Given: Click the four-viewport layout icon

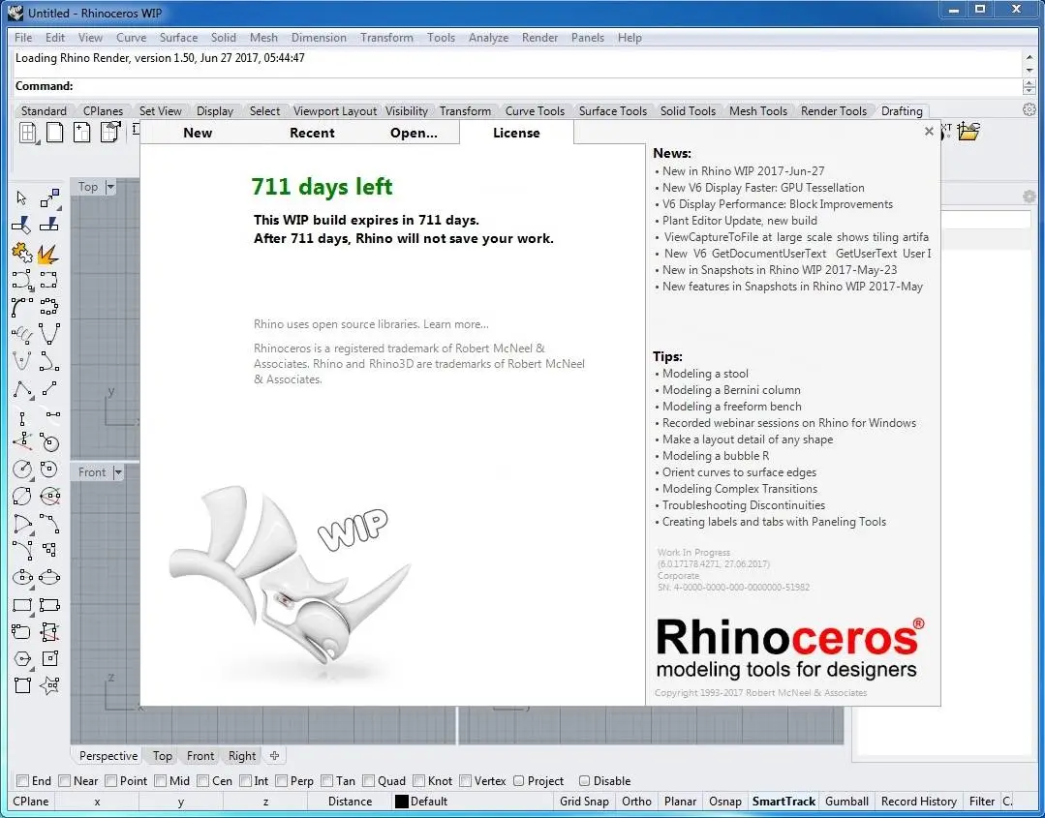Looking at the screenshot, I should tap(28, 133).
